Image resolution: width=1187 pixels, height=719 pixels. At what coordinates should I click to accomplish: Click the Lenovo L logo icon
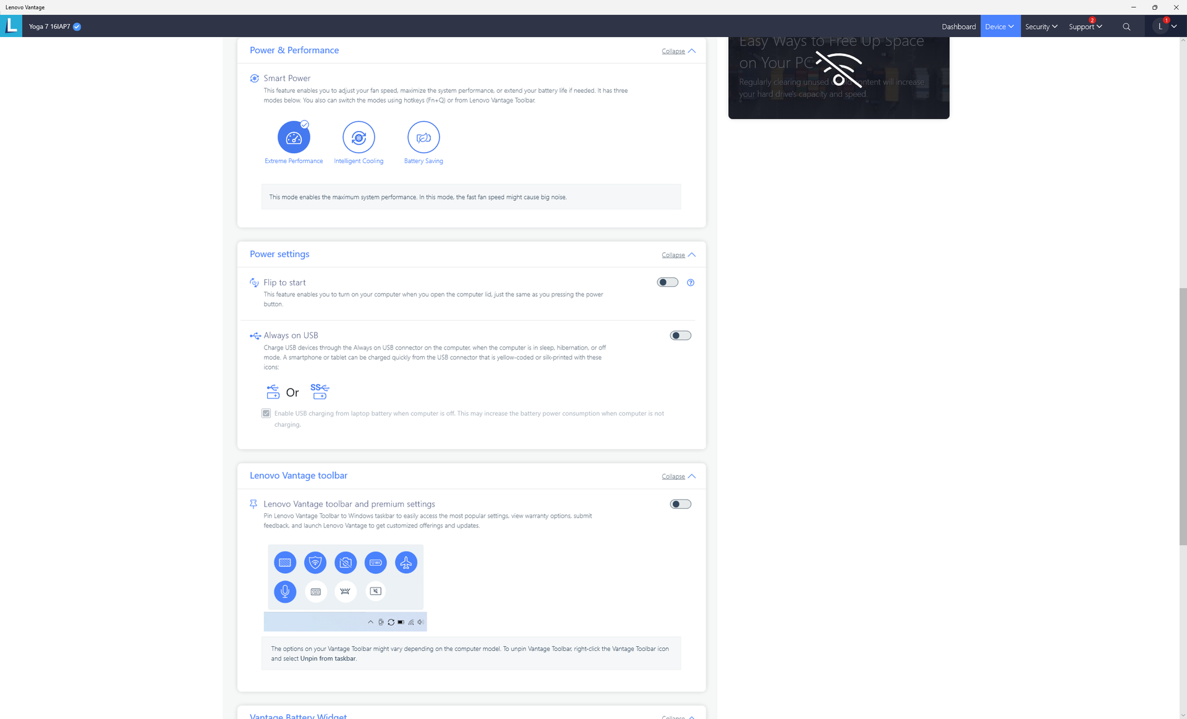tap(11, 26)
